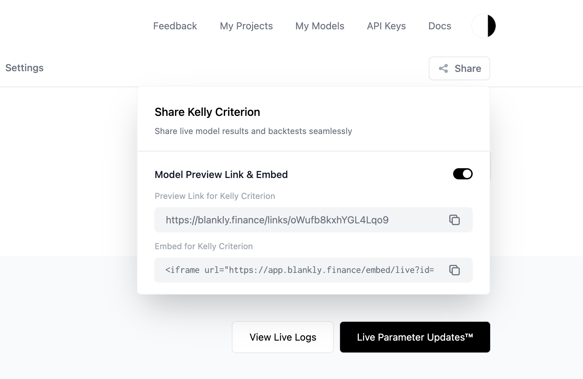Click the Share button
Viewport: 583px width, 379px height.
click(x=459, y=68)
